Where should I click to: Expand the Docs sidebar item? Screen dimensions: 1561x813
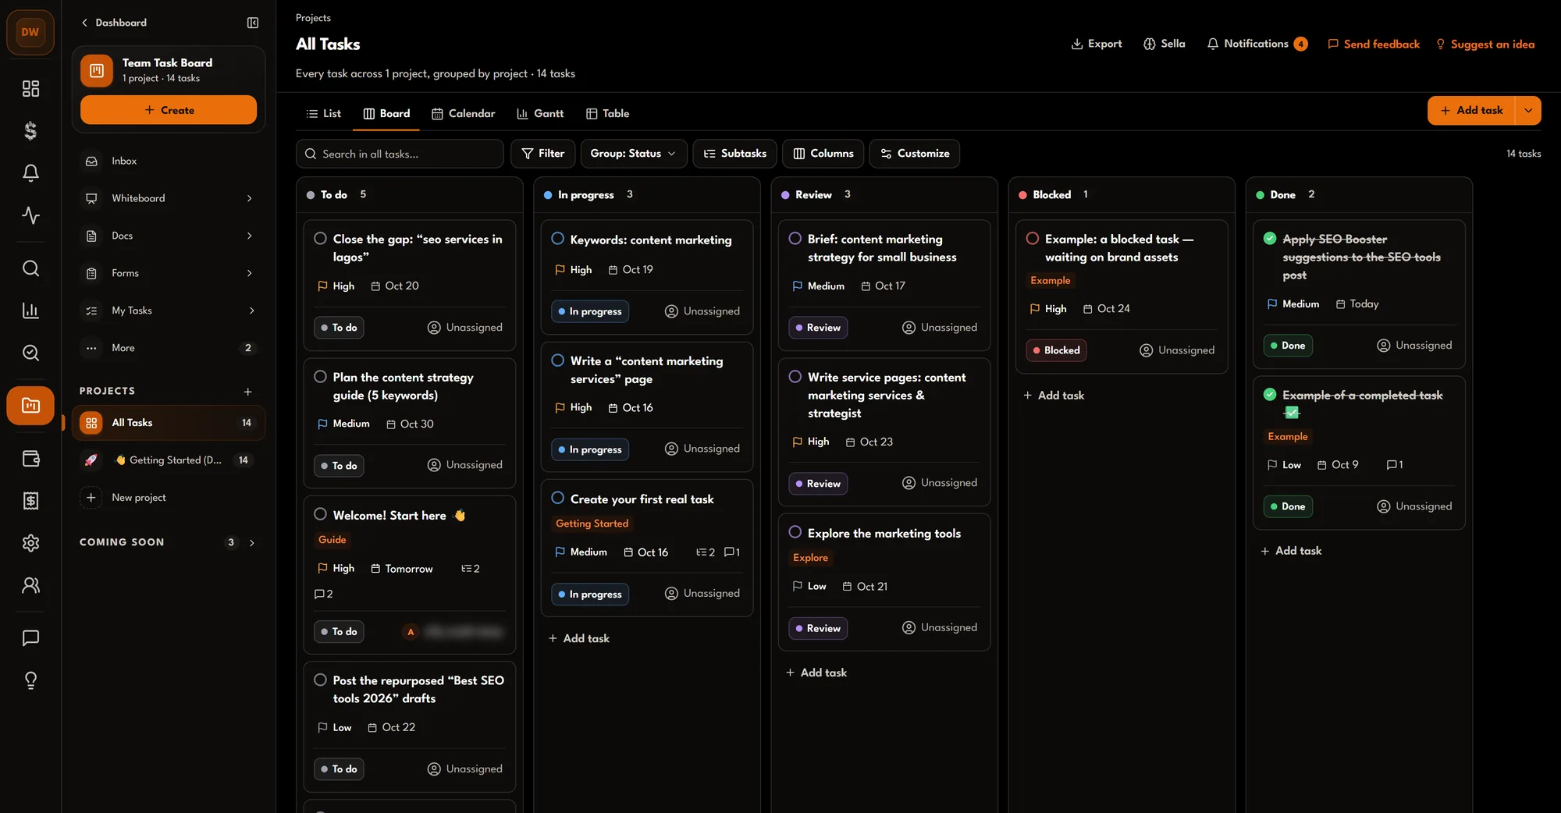(249, 236)
